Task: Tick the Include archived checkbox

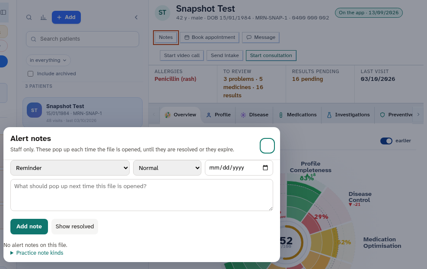Action: point(31,74)
